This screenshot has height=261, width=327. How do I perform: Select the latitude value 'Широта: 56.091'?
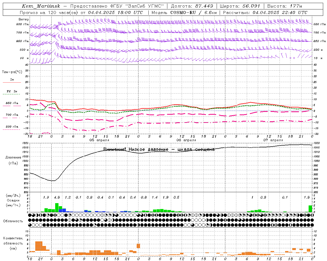[x=240, y=6]
